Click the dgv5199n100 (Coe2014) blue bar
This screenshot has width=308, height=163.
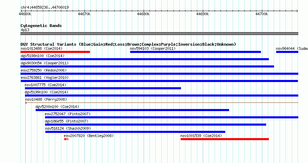162,96
